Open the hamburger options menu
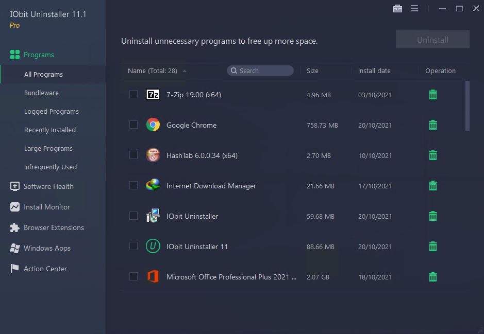 click(x=414, y=8)
